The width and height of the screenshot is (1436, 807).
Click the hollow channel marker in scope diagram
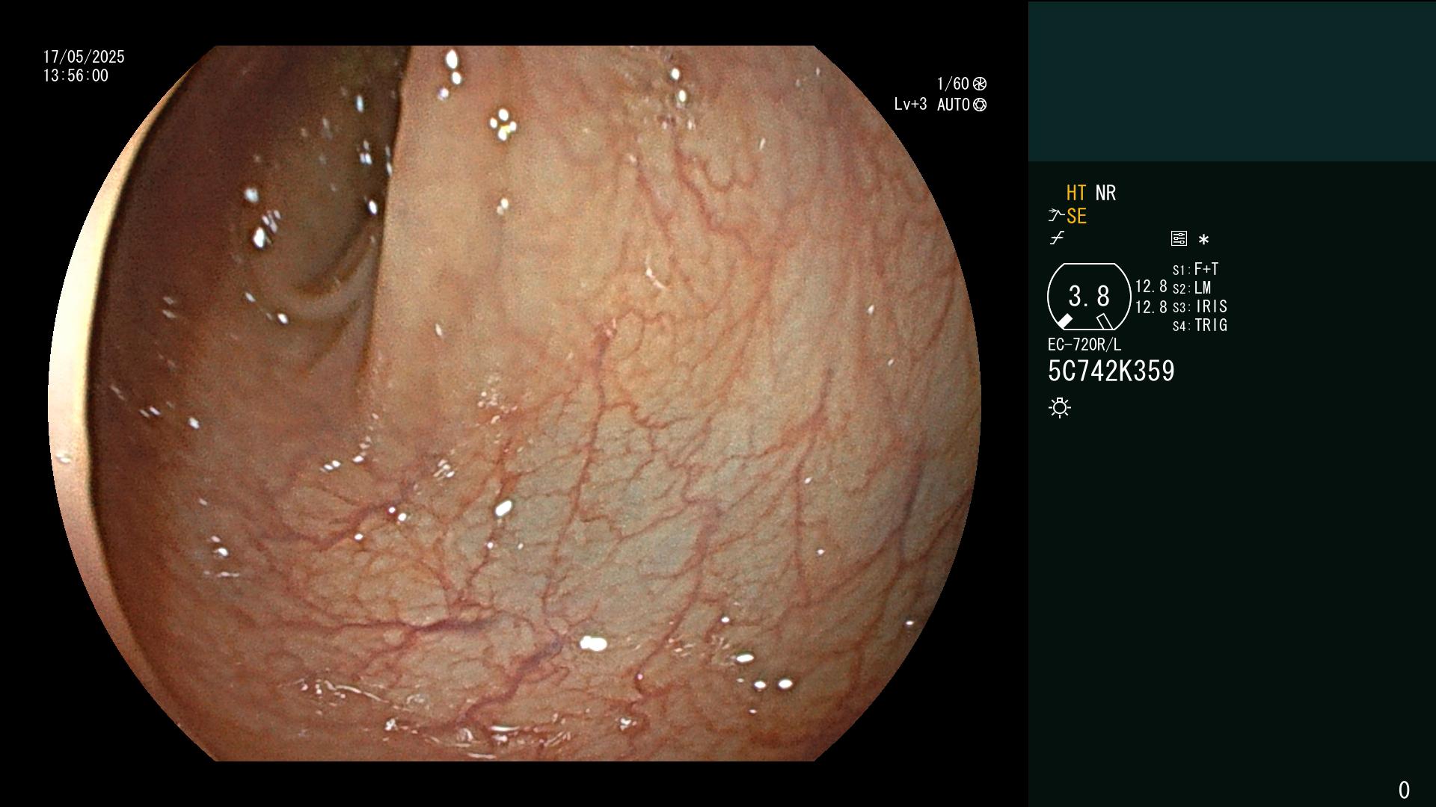pos(1105,321)
